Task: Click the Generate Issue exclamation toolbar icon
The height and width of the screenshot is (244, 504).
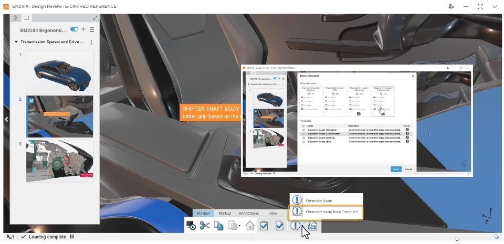Action: pyautogui.click(x=295, y=226)
